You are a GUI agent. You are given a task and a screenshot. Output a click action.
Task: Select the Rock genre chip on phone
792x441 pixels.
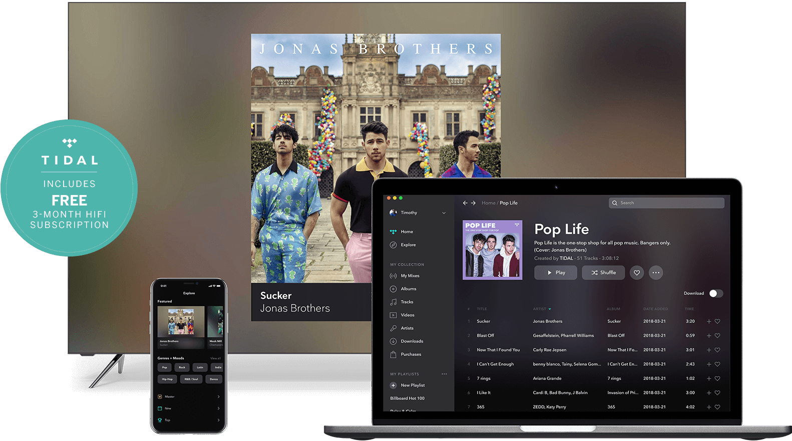182,367
